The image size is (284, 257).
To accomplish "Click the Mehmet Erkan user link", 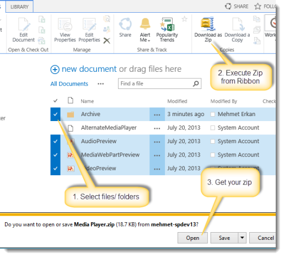I will tap(237, 114).
